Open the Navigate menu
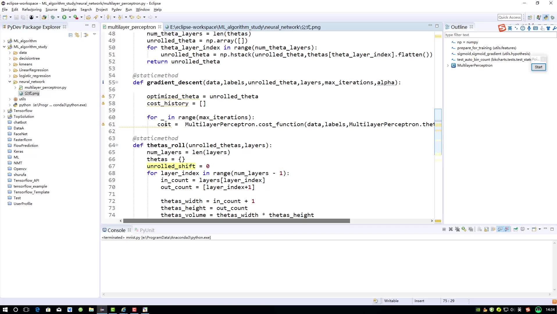The height and width of the screenshot is (314, 557). click(69, 10)
